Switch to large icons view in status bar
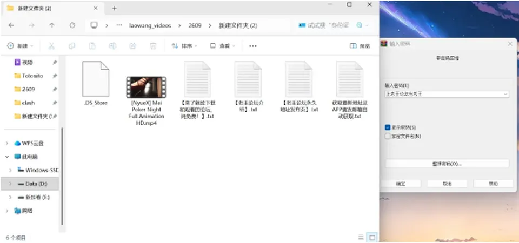 point(372,238)
